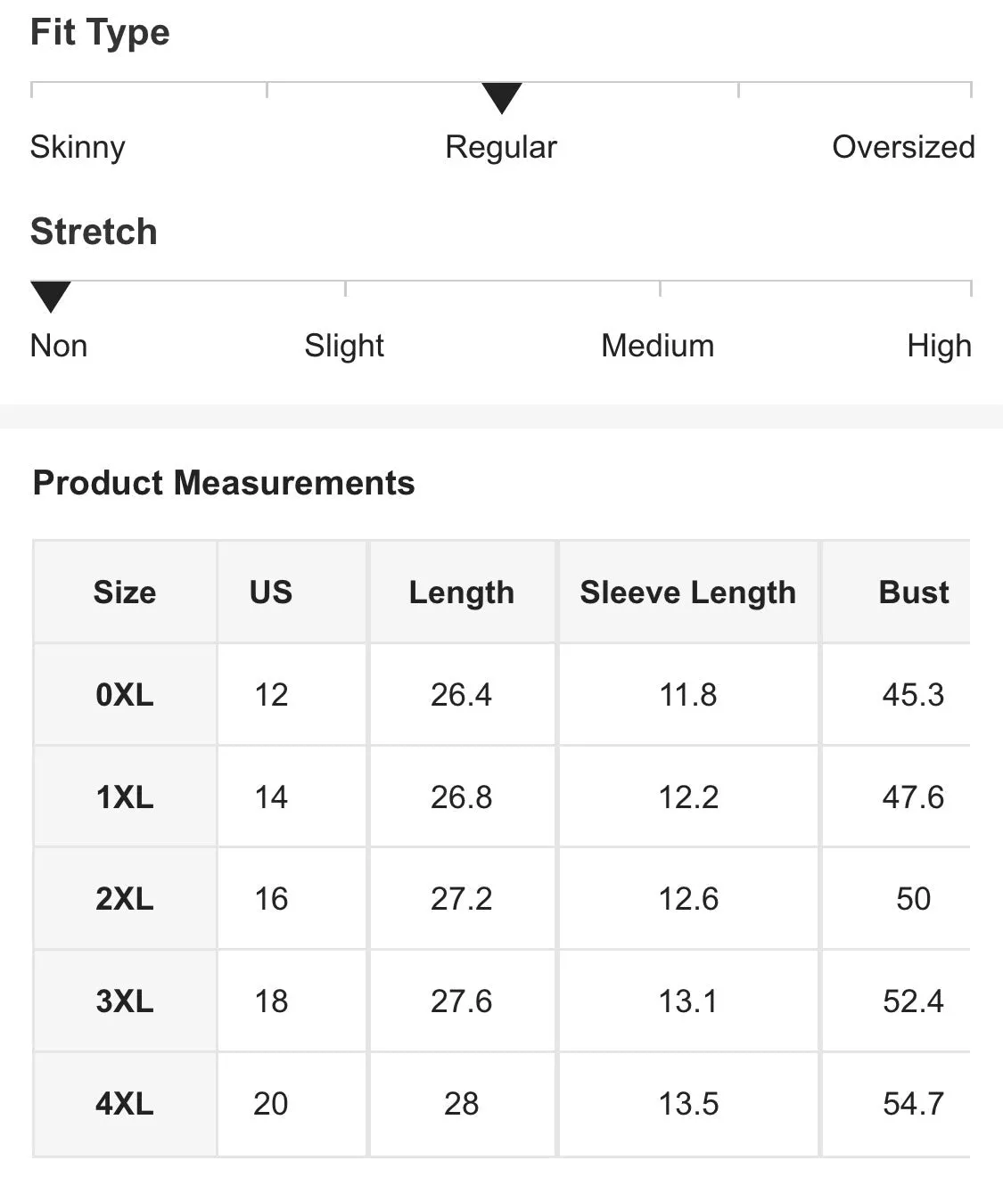1003x1185 pixels.
Task: Select the 0XL size row cell
Action: pyautogui.click(x=125, y=694)
